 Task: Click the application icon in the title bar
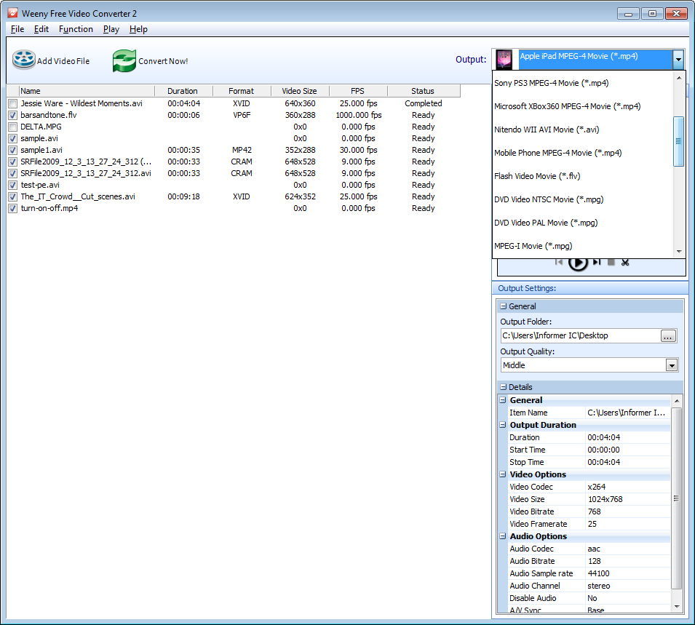click(x=11, y=12)
